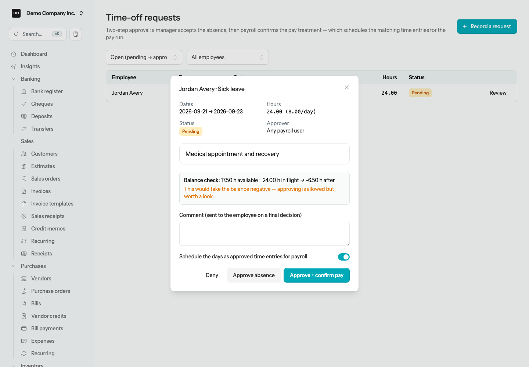Screen dimensions: 529x367
Task: Click the Transfers arrows icon
Action: coord(24,129)
